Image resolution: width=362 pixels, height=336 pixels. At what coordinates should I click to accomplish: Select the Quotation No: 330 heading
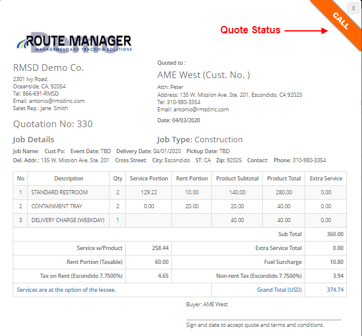click(53, 124)
